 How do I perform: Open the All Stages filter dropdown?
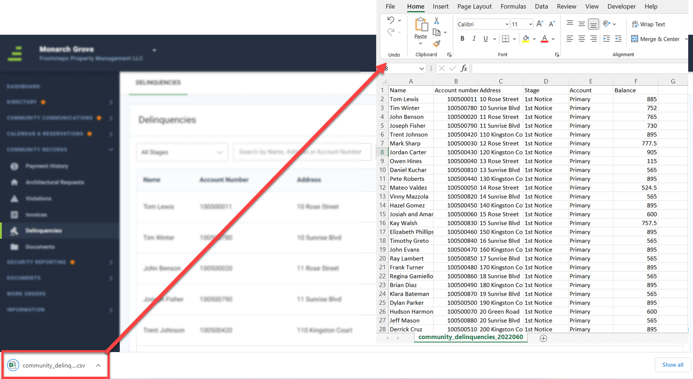pyautogui.click(x=182, y=152)
